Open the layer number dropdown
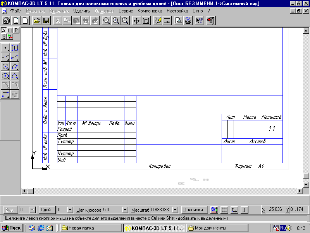 (70, 210)
